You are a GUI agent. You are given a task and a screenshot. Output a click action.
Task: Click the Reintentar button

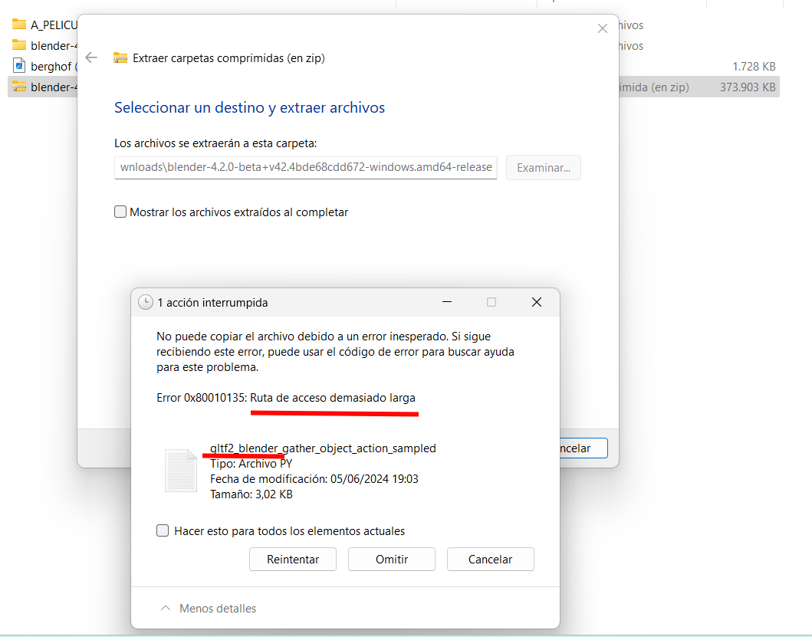coord(293,560)
